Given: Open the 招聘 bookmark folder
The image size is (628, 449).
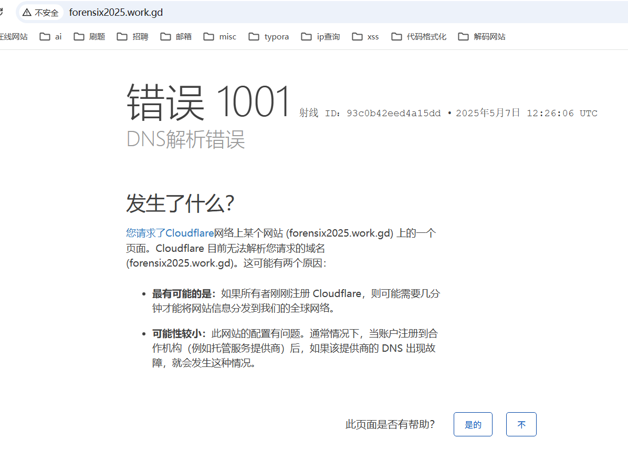Looking at the screenshot, I should [132, 36].
